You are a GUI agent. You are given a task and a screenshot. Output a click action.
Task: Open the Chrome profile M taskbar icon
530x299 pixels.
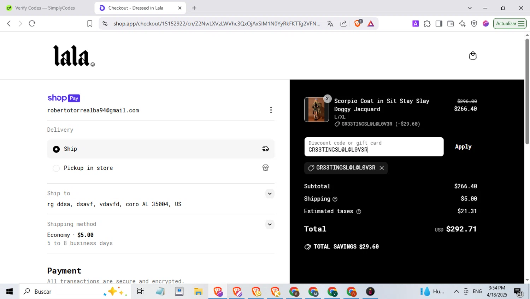[x=313, y=292]
